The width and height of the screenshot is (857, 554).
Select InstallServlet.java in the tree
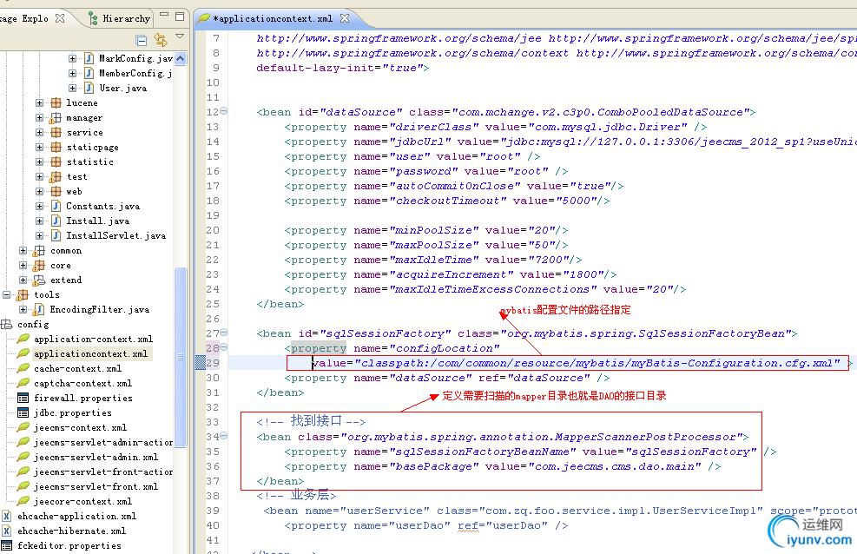pos(115,235)
